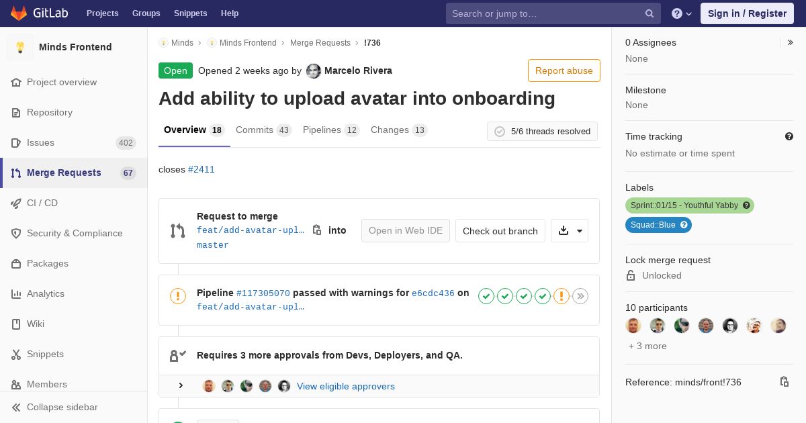Image resolution: width=806 pixels, height=423 pixels.
Task: Click the Open in Web IDE button
Action: pyautogui.click(x=406, y=230)
